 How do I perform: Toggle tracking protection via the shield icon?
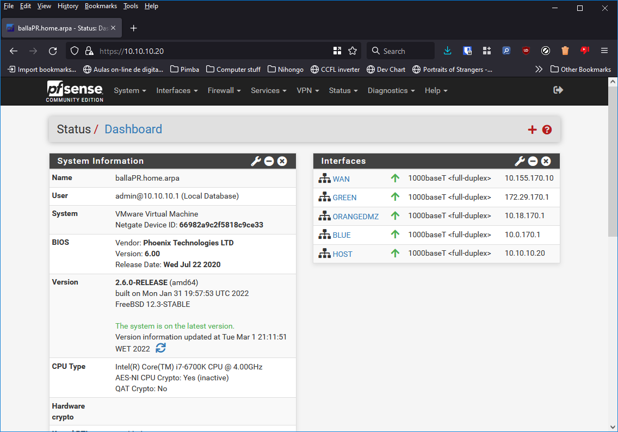[x=73, y=51]
